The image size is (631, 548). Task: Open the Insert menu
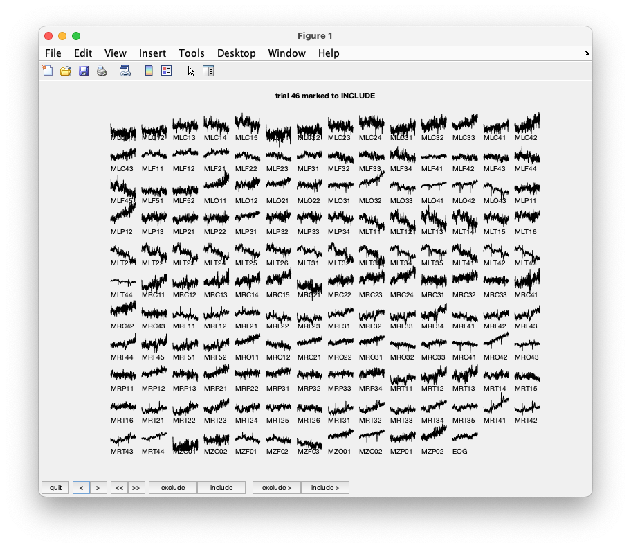coord(152,53)
